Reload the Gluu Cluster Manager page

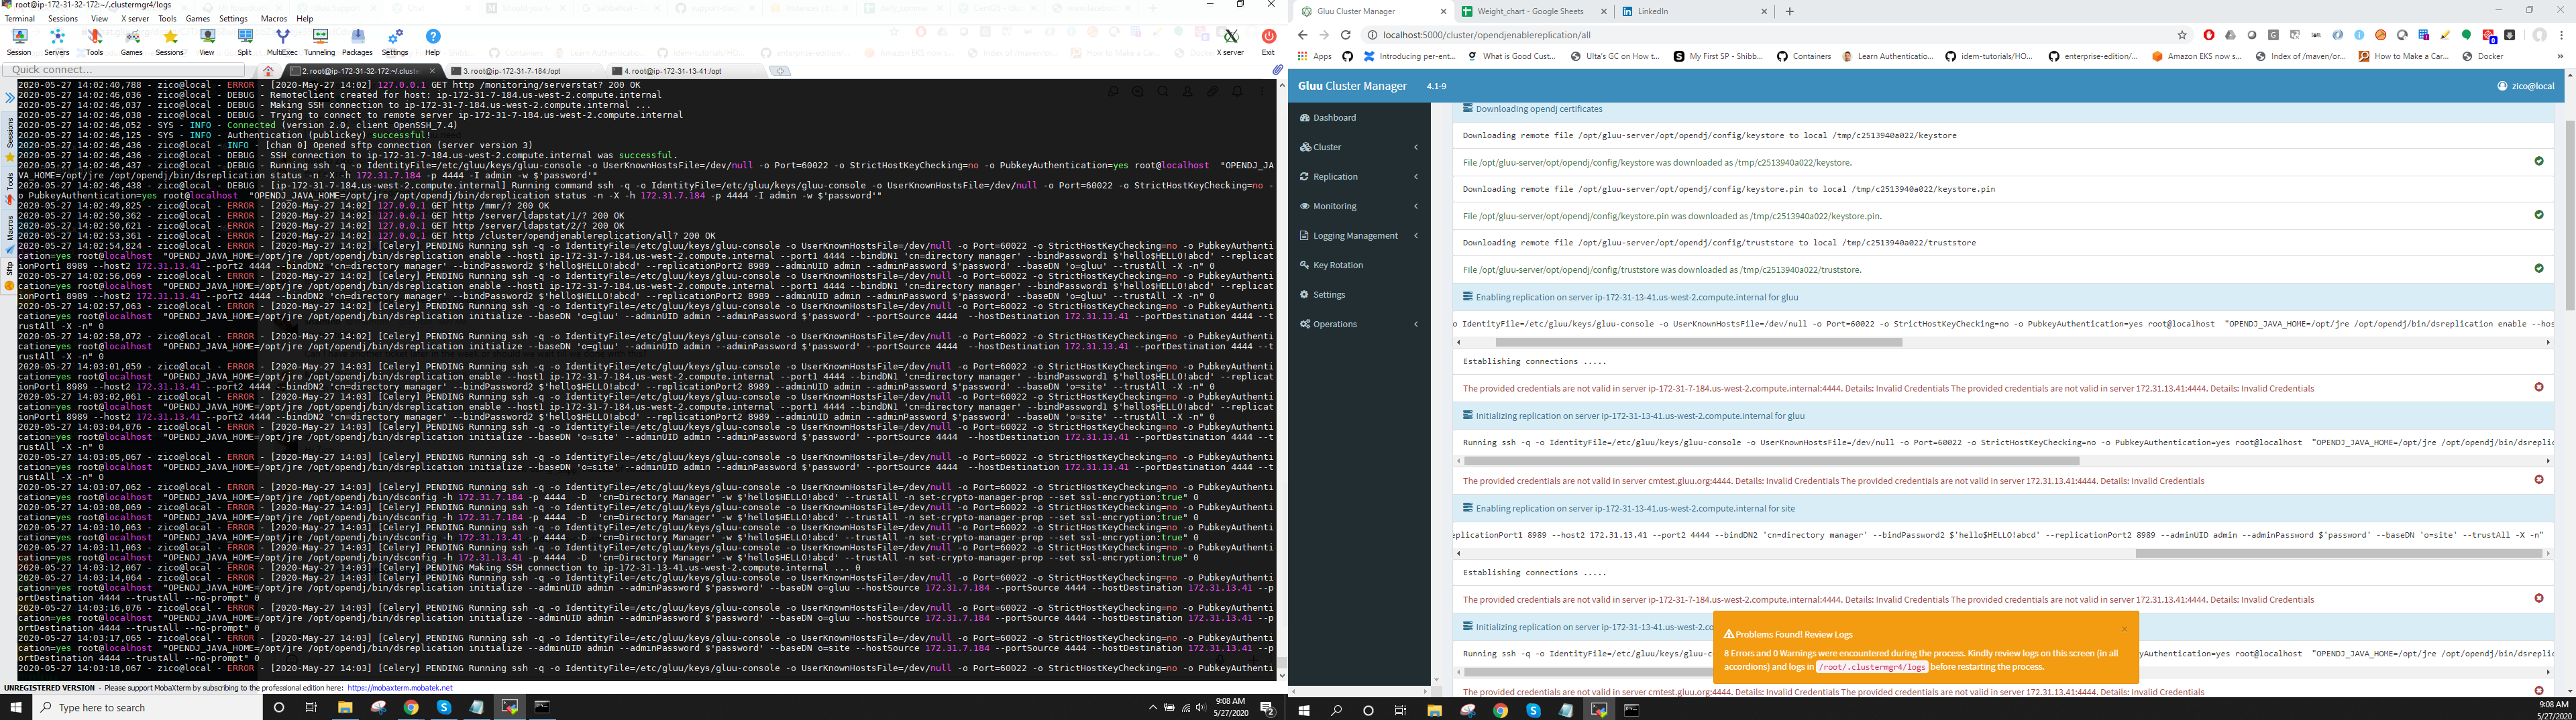click(1346, 35)
